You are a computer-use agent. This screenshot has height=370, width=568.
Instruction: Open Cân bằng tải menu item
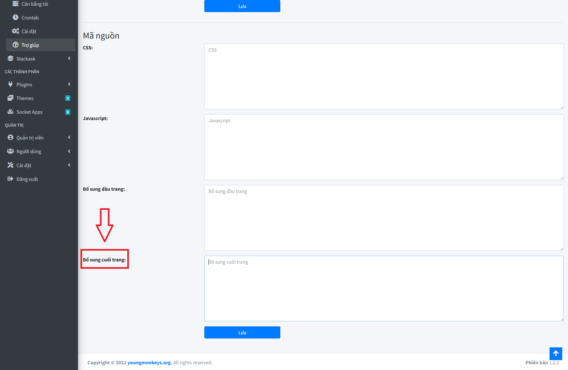[41, 4]
